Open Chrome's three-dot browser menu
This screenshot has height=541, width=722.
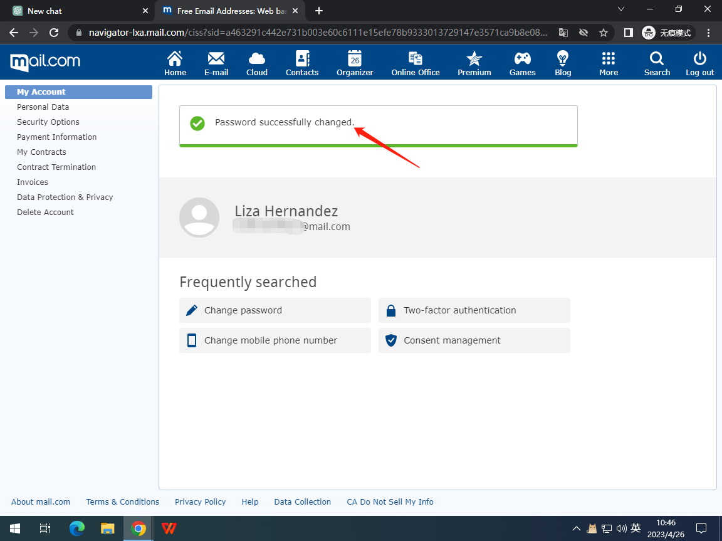[x=709, y=33]
